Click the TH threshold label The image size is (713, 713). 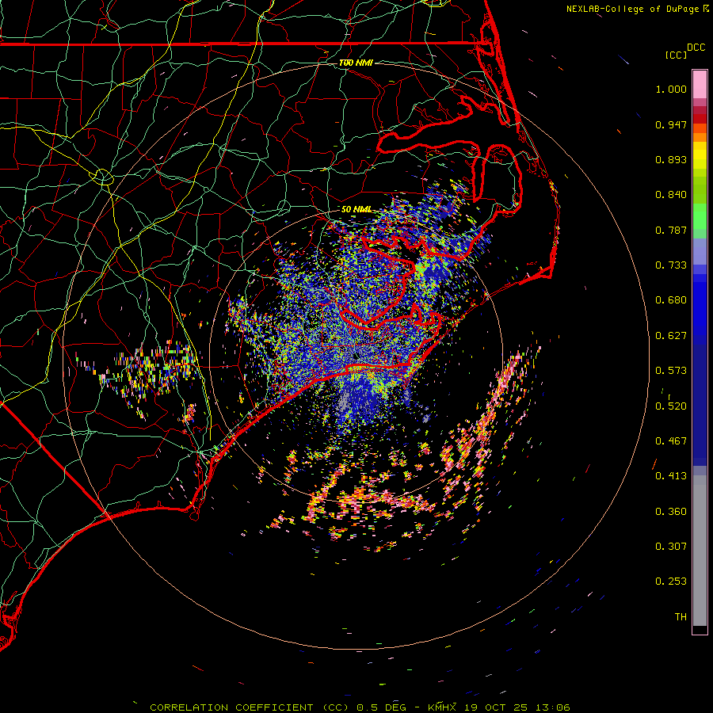[x=681, y=617]
